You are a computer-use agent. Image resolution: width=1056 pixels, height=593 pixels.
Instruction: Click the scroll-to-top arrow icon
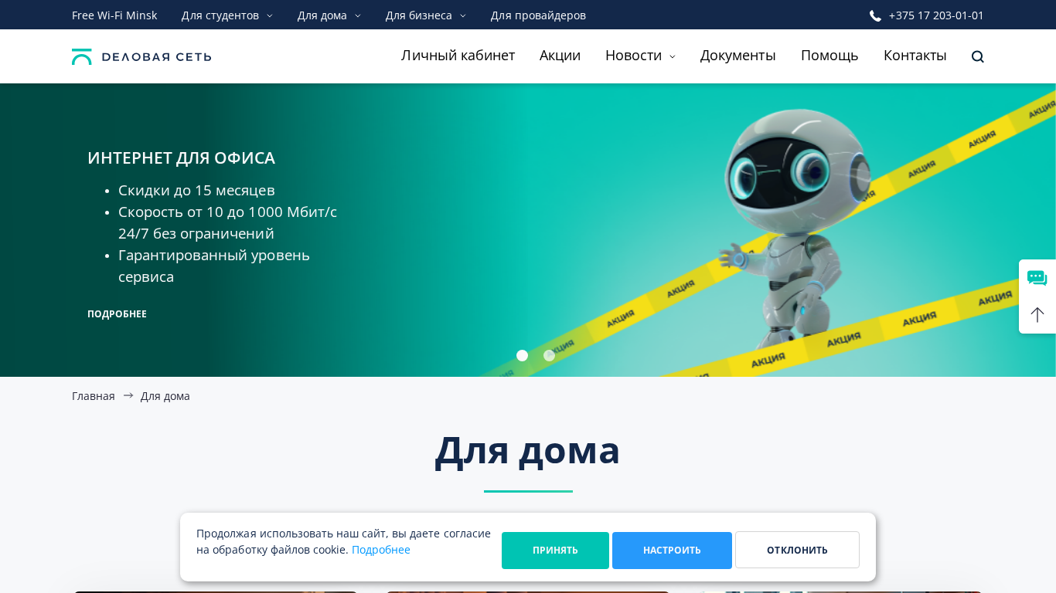(1037, 314)
